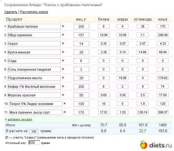Select the Кефир 1% Весёлый молочник name field

[34, 87]
